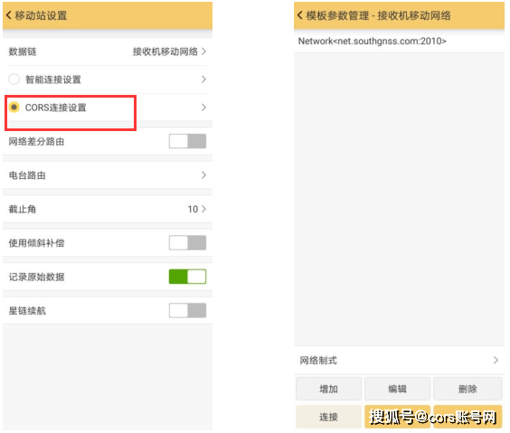Expand the 网络制式 option

tap(399, 360)
